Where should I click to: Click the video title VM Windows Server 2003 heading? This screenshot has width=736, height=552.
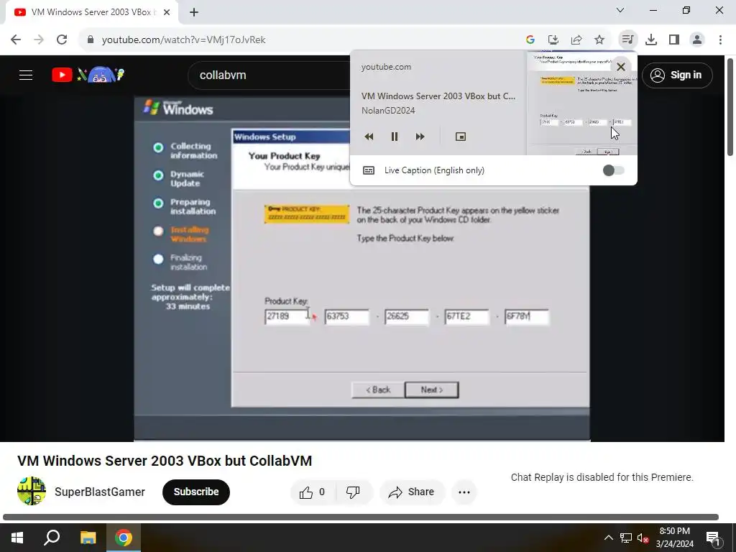pos(165,461)
